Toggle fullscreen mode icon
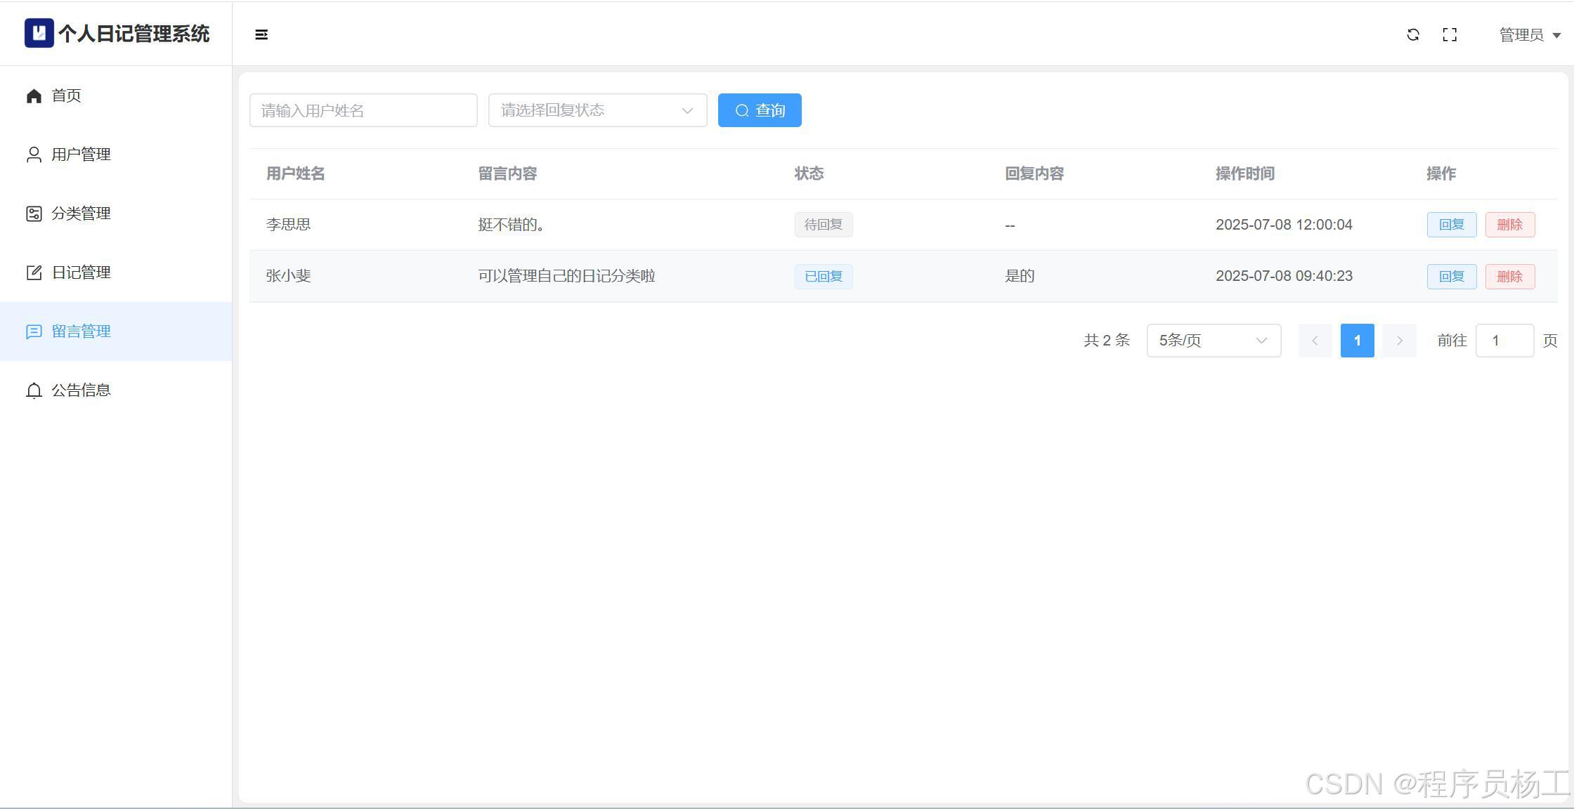 pyautogui.click(x=1450, y=34)
